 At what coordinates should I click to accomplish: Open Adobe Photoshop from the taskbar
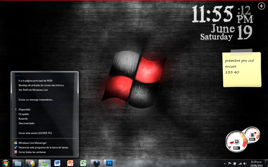(x=109, y=163)
